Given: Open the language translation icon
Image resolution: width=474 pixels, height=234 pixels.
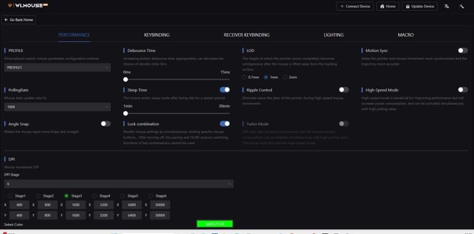Looking at the screenshot, I should click(x=447, y=6).
